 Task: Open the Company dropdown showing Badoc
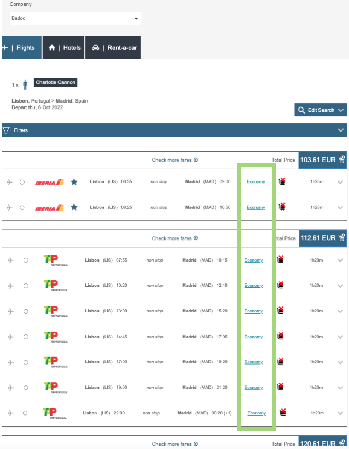(75, 19)
